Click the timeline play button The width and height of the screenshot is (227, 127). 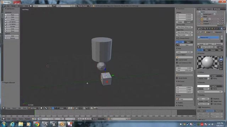pos(85,119)
